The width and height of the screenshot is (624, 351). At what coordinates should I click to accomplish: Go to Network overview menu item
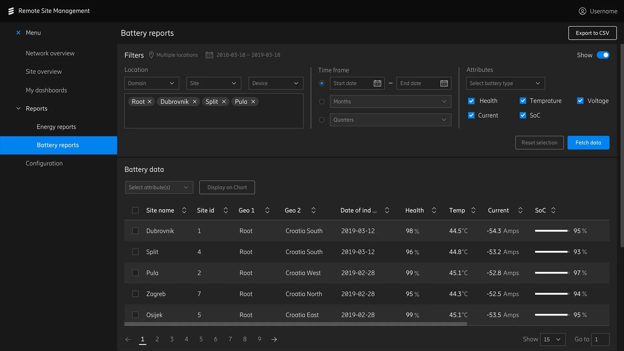coord(50,53)
